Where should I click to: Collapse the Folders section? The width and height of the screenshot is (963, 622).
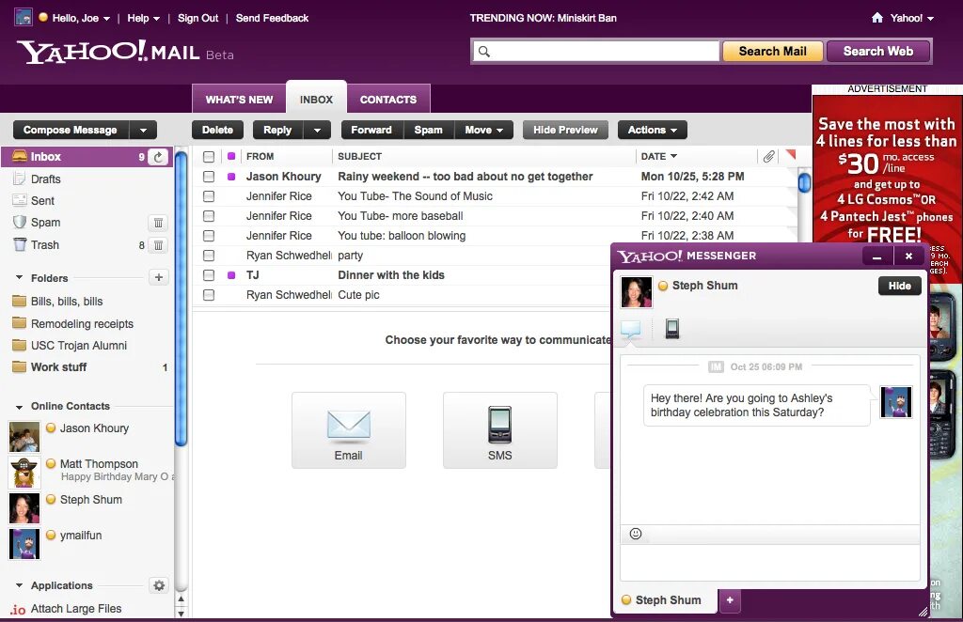pyautogui.click(x=19, y=278)
